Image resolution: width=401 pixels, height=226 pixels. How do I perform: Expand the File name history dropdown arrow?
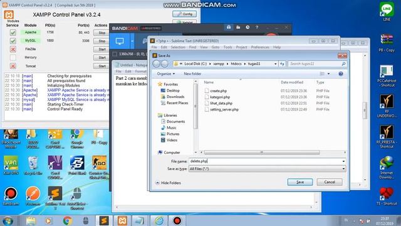343,161
